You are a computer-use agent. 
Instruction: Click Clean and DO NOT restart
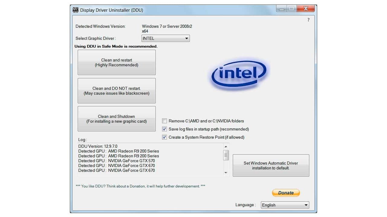(x=116, y=90)
